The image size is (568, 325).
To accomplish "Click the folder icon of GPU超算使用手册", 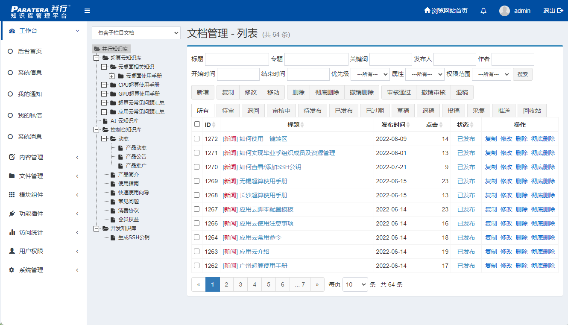I will tap(113, 94).
